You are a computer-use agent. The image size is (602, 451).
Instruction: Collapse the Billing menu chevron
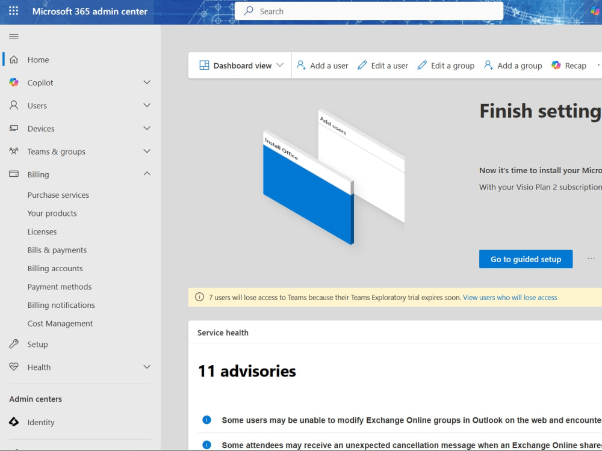147,174
